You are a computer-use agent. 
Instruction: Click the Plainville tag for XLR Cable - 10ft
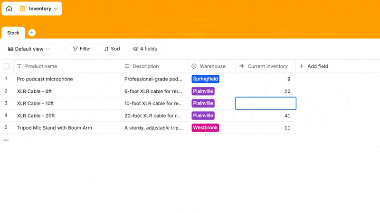click(203, 103)
